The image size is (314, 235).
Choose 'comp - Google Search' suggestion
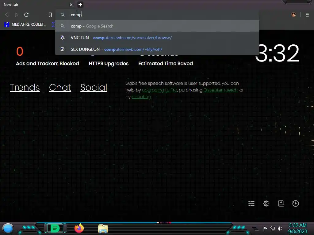coord(157,26)
